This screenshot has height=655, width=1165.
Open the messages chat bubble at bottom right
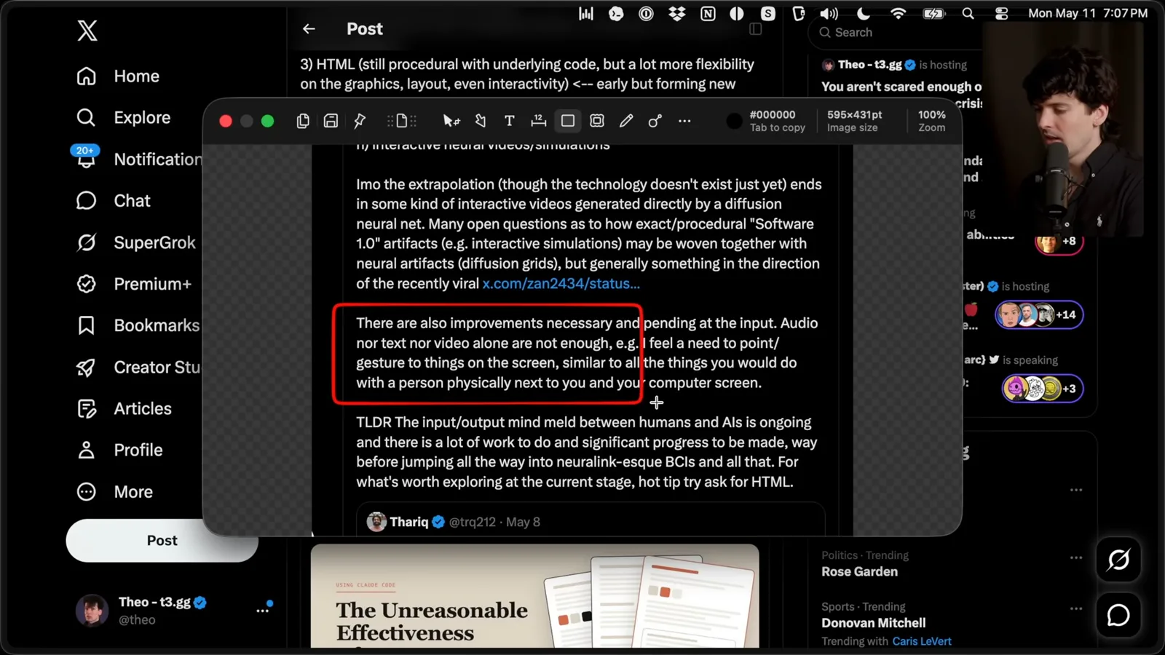[x=1118, y=616]
